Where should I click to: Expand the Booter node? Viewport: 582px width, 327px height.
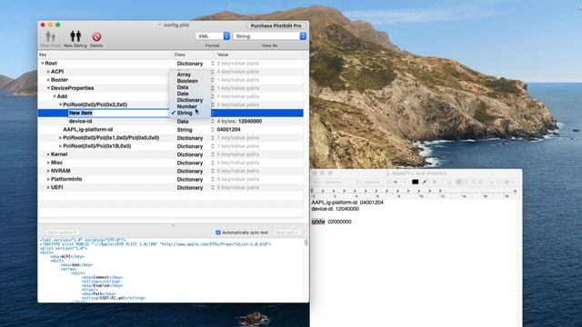[x=48, y=80]
